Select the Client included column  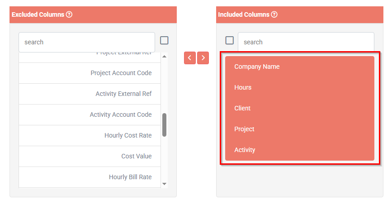pyautogui.click(x=300, y=108)
